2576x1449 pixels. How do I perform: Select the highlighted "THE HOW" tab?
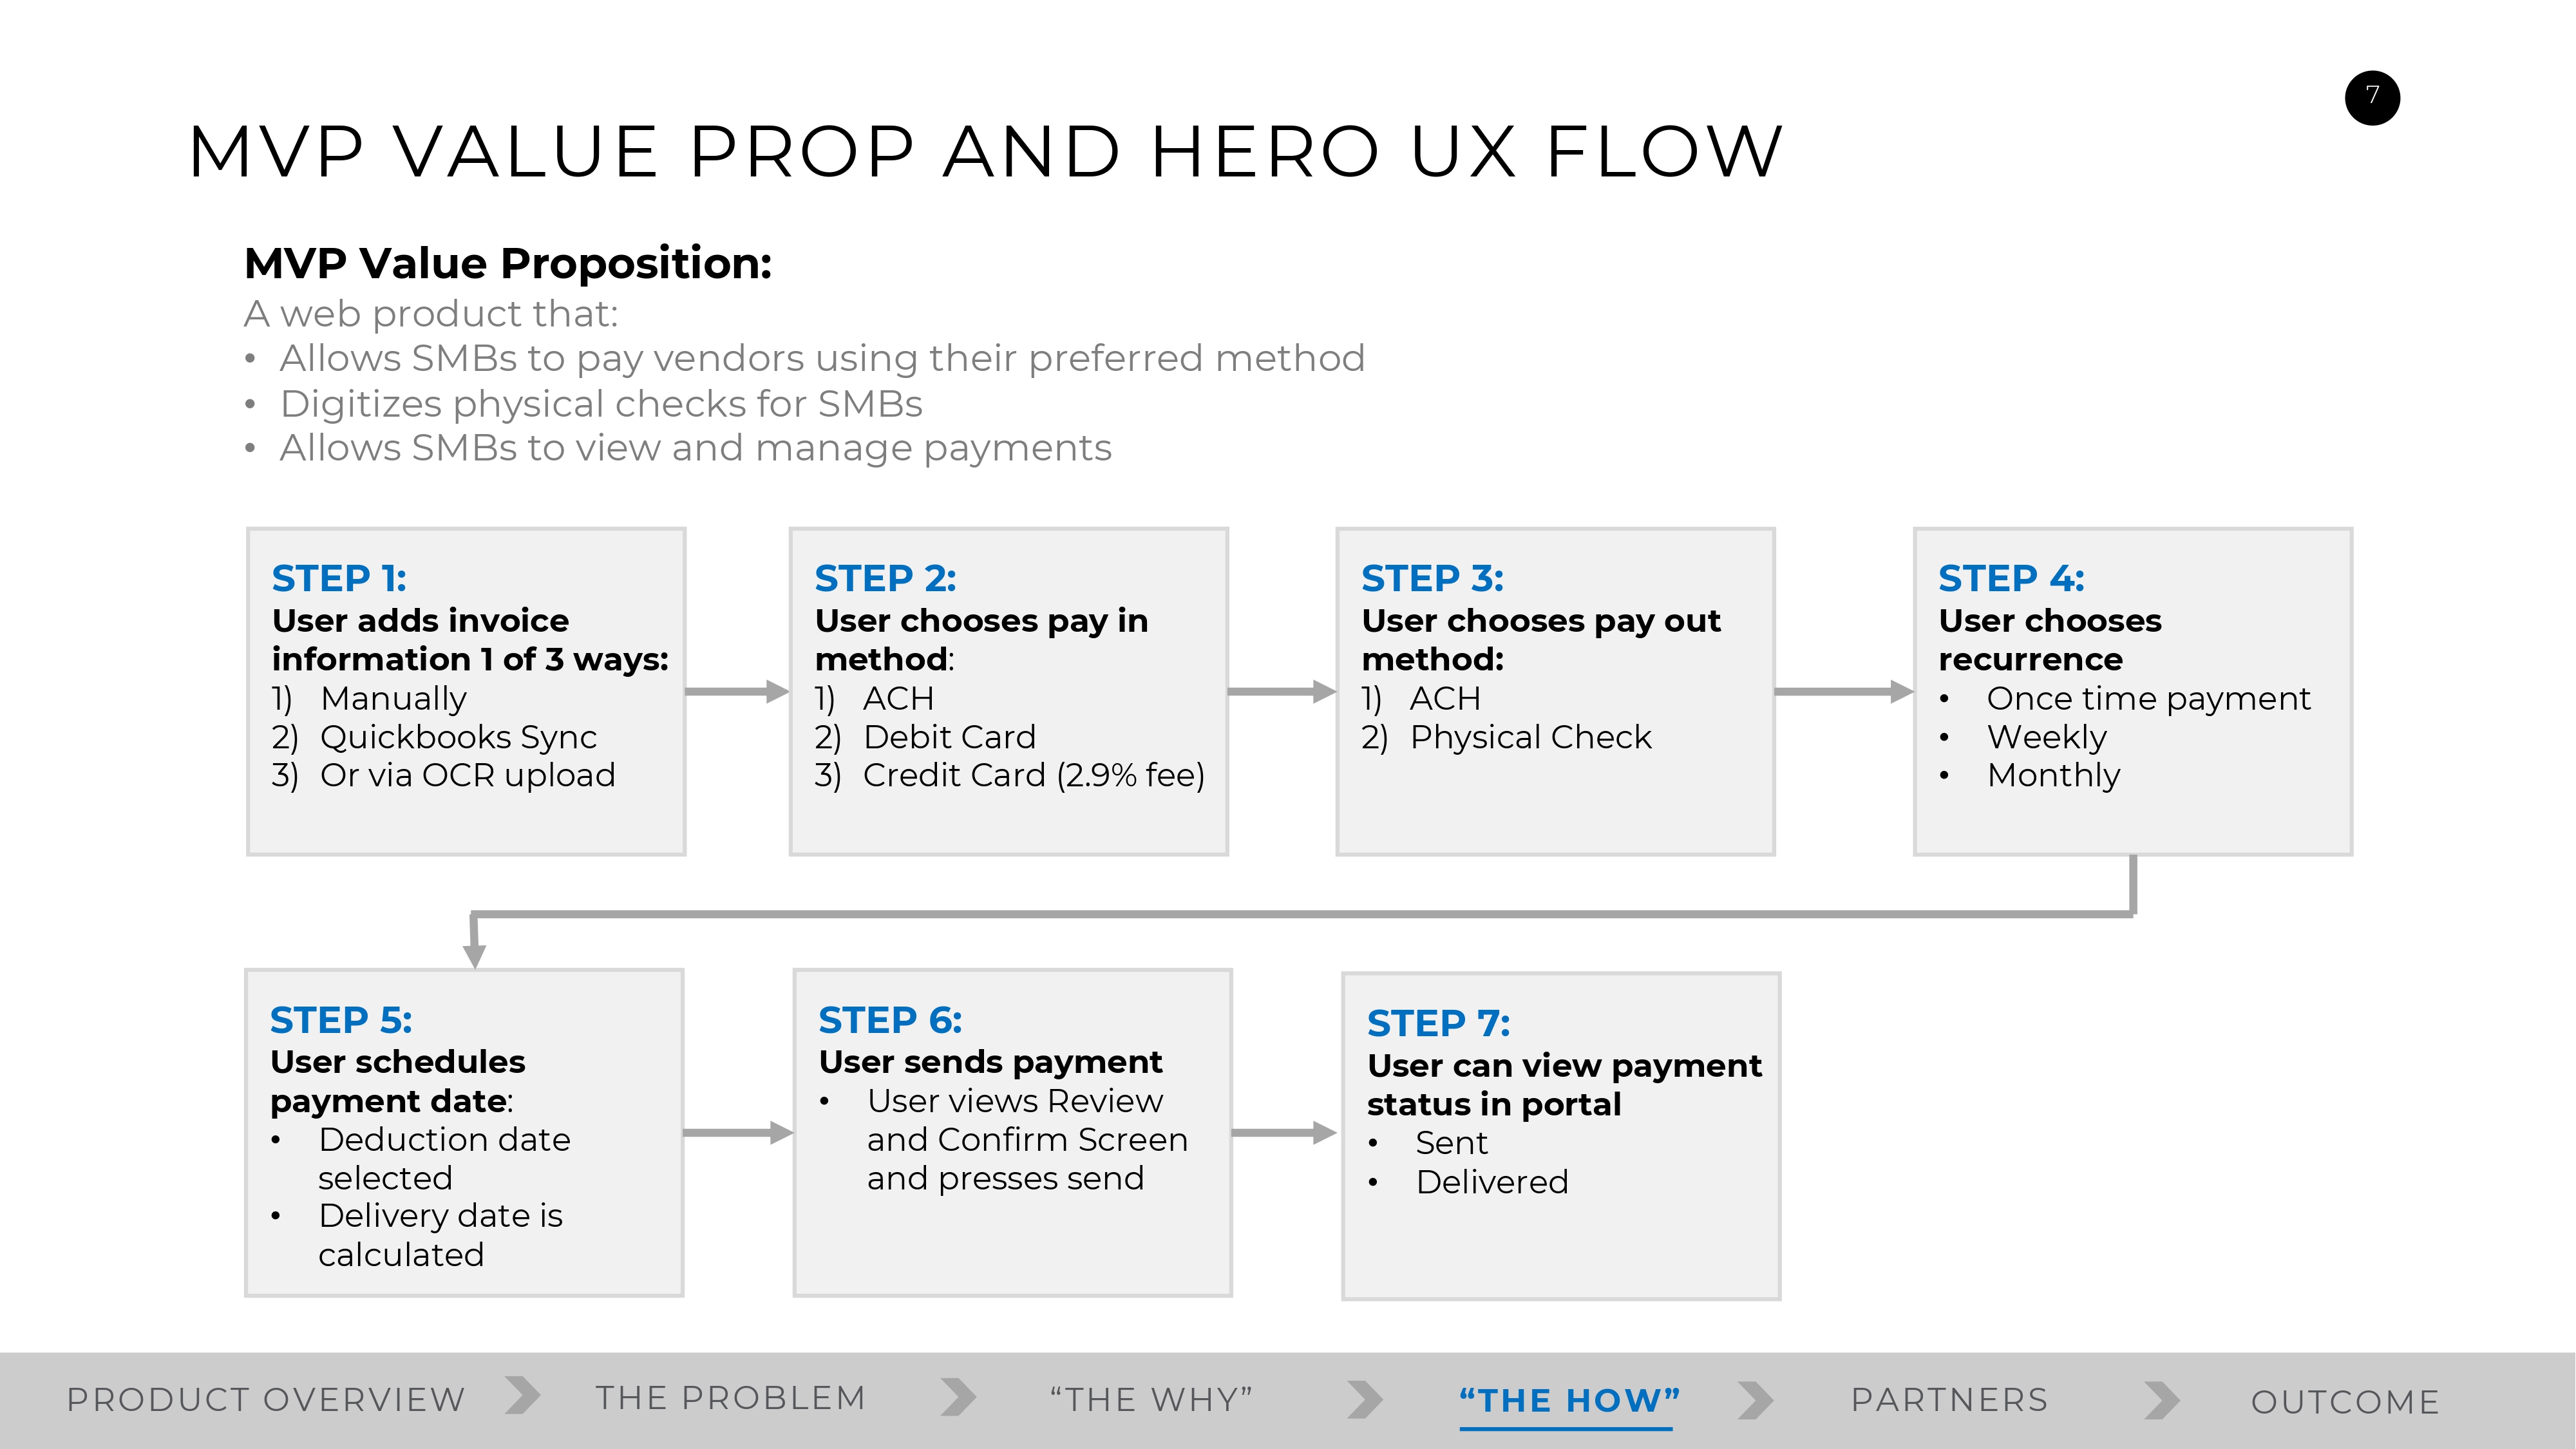click(x=1569, y=1400)
